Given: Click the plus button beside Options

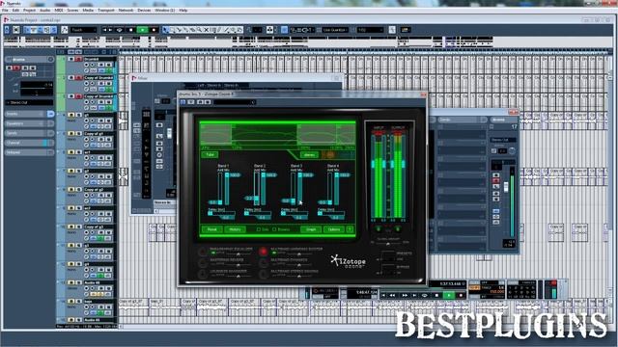Looking at the screenshot, I should [x=350, y=229].
